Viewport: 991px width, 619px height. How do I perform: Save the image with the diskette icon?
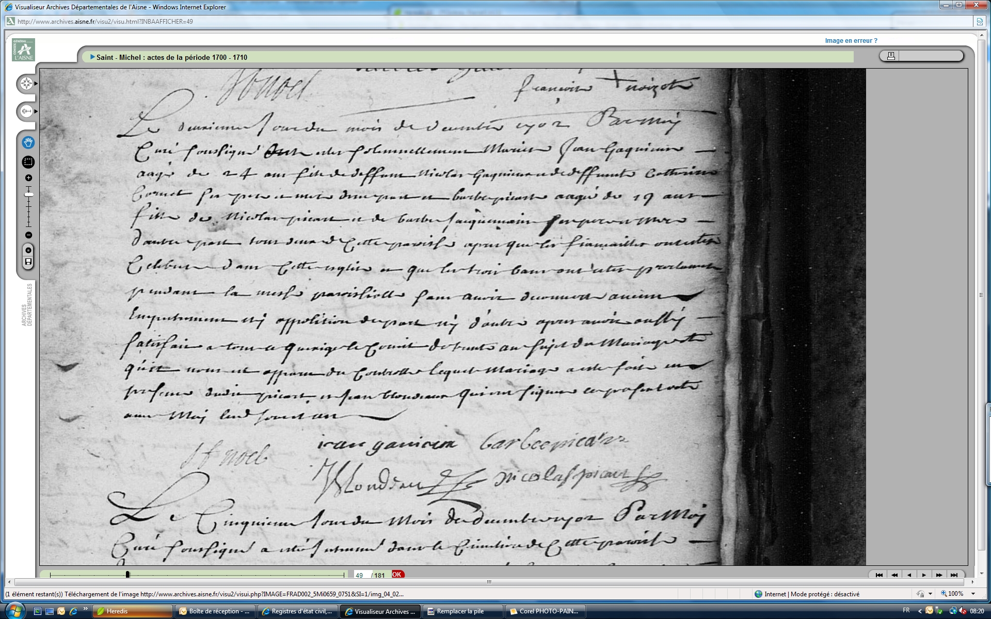[x=28, y=262]
